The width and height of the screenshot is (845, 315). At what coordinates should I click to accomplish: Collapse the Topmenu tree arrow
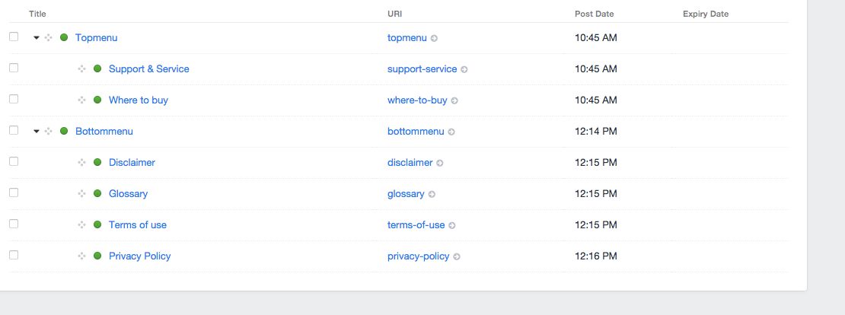coord(36,38)
